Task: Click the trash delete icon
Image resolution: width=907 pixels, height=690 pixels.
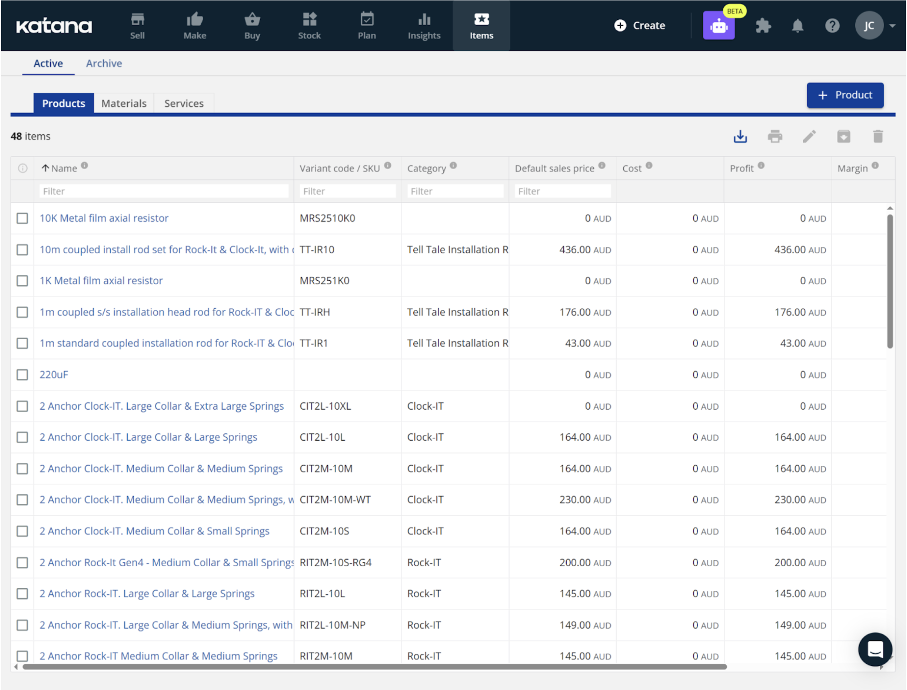Action: click(x=878, y=137)
